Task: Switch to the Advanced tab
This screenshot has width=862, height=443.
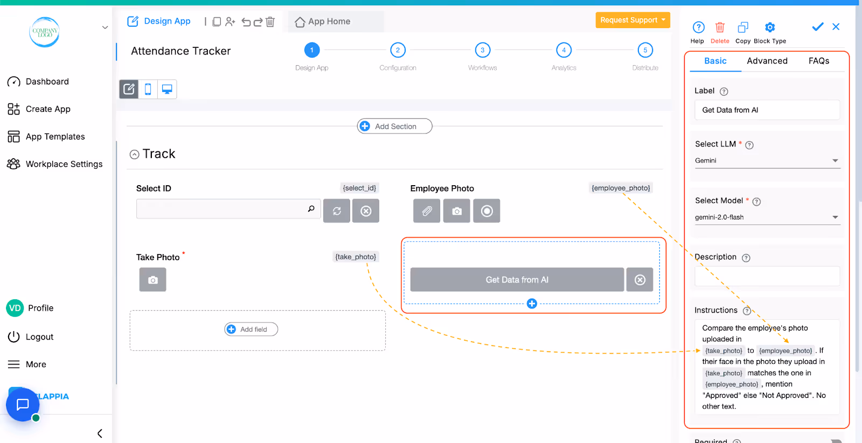Action: 767,61
